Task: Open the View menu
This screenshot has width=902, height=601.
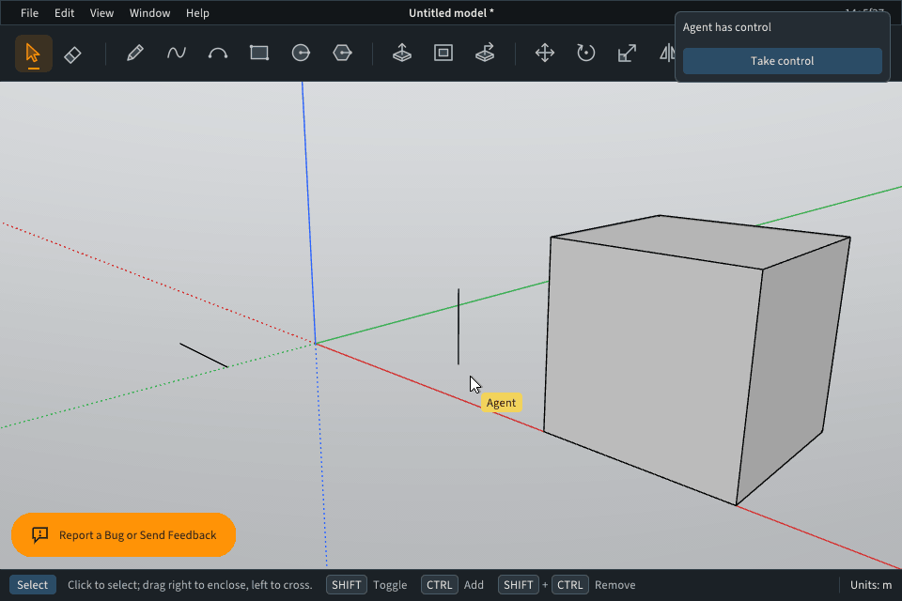Action: pyautogui.click(x=101, y=12)
